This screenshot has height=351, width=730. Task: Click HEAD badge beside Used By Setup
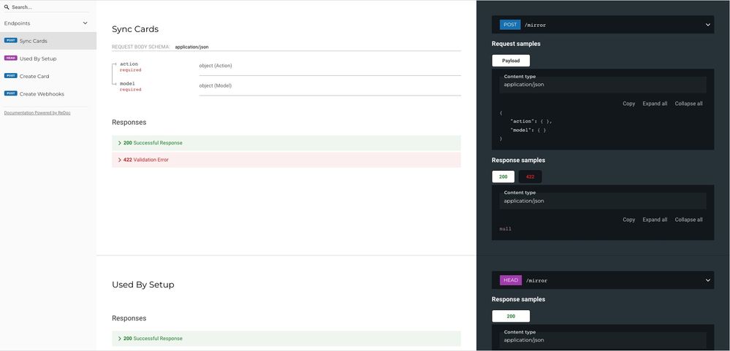11,58
